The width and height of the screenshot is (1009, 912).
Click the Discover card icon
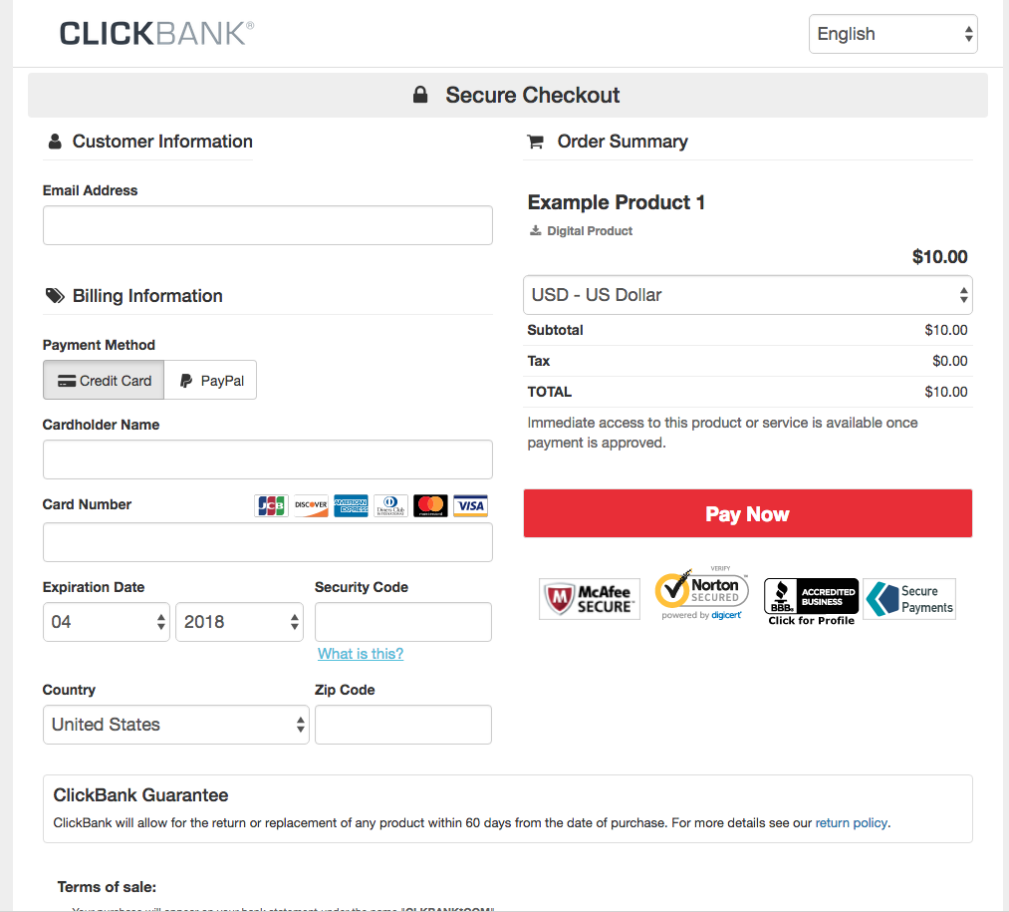311,505
